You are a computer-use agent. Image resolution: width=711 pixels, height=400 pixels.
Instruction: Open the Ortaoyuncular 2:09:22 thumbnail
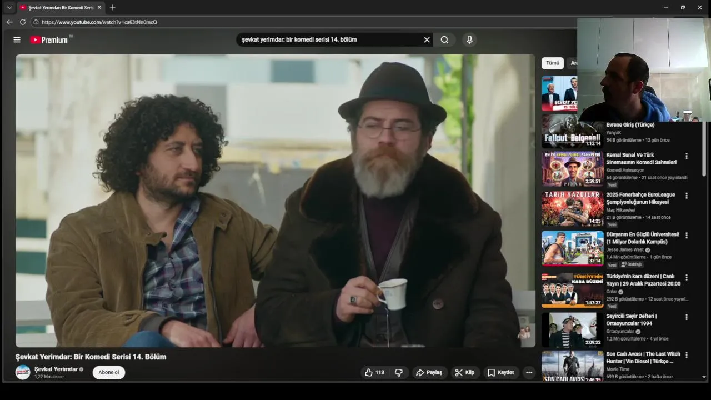[572, 330]
